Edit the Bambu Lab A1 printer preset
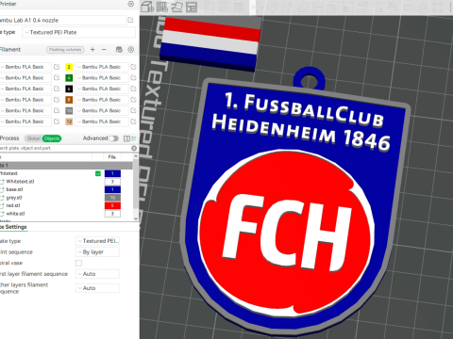This screenshot has width=453, height=339. pos(130,20)
